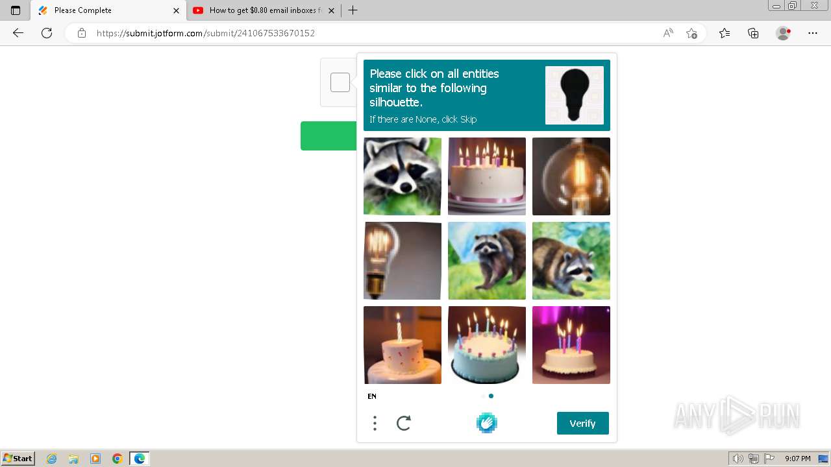Open the Action Center flag icon
The width and height of the screenshot is (831, 467).
pos(768,459)
